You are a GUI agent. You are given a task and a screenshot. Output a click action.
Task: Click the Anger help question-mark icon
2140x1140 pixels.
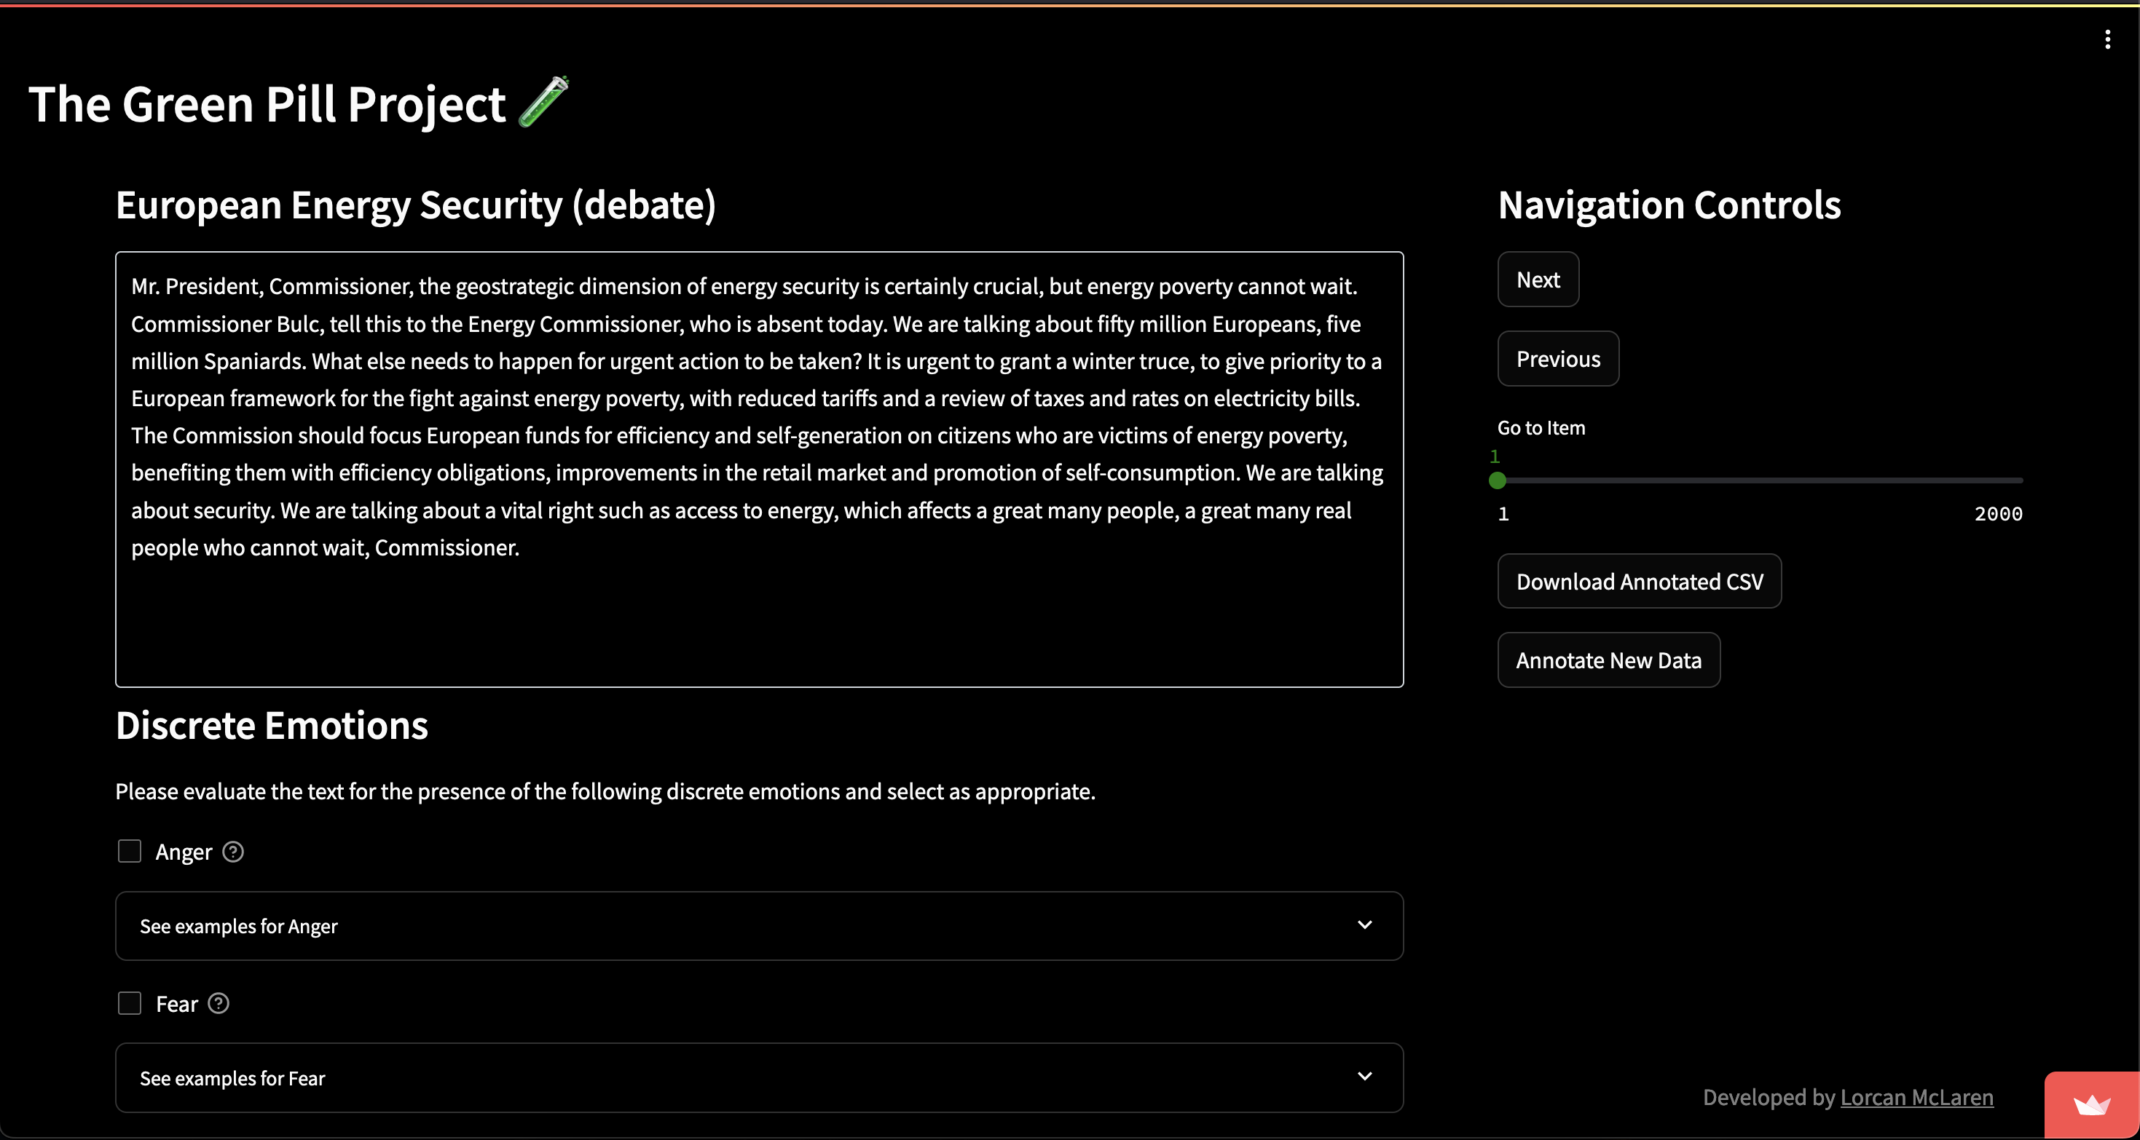coord(233,852)
